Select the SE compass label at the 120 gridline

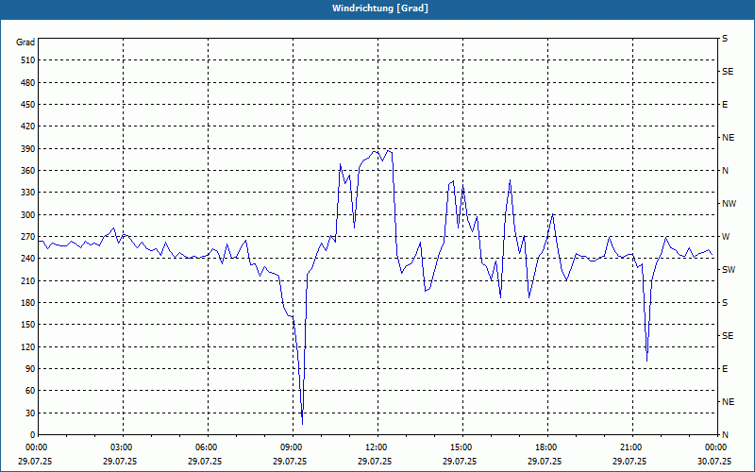[728, 336]
